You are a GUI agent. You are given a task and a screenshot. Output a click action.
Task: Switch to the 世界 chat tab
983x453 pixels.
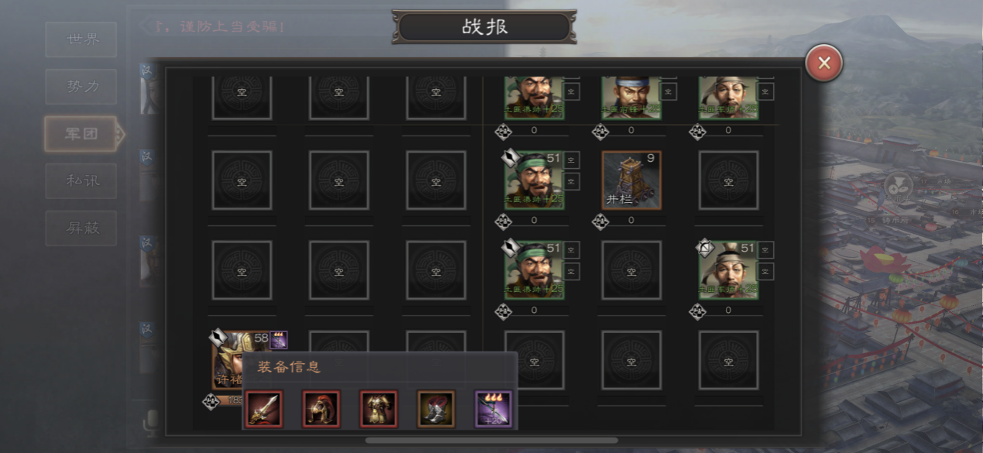tap(81, 39)
